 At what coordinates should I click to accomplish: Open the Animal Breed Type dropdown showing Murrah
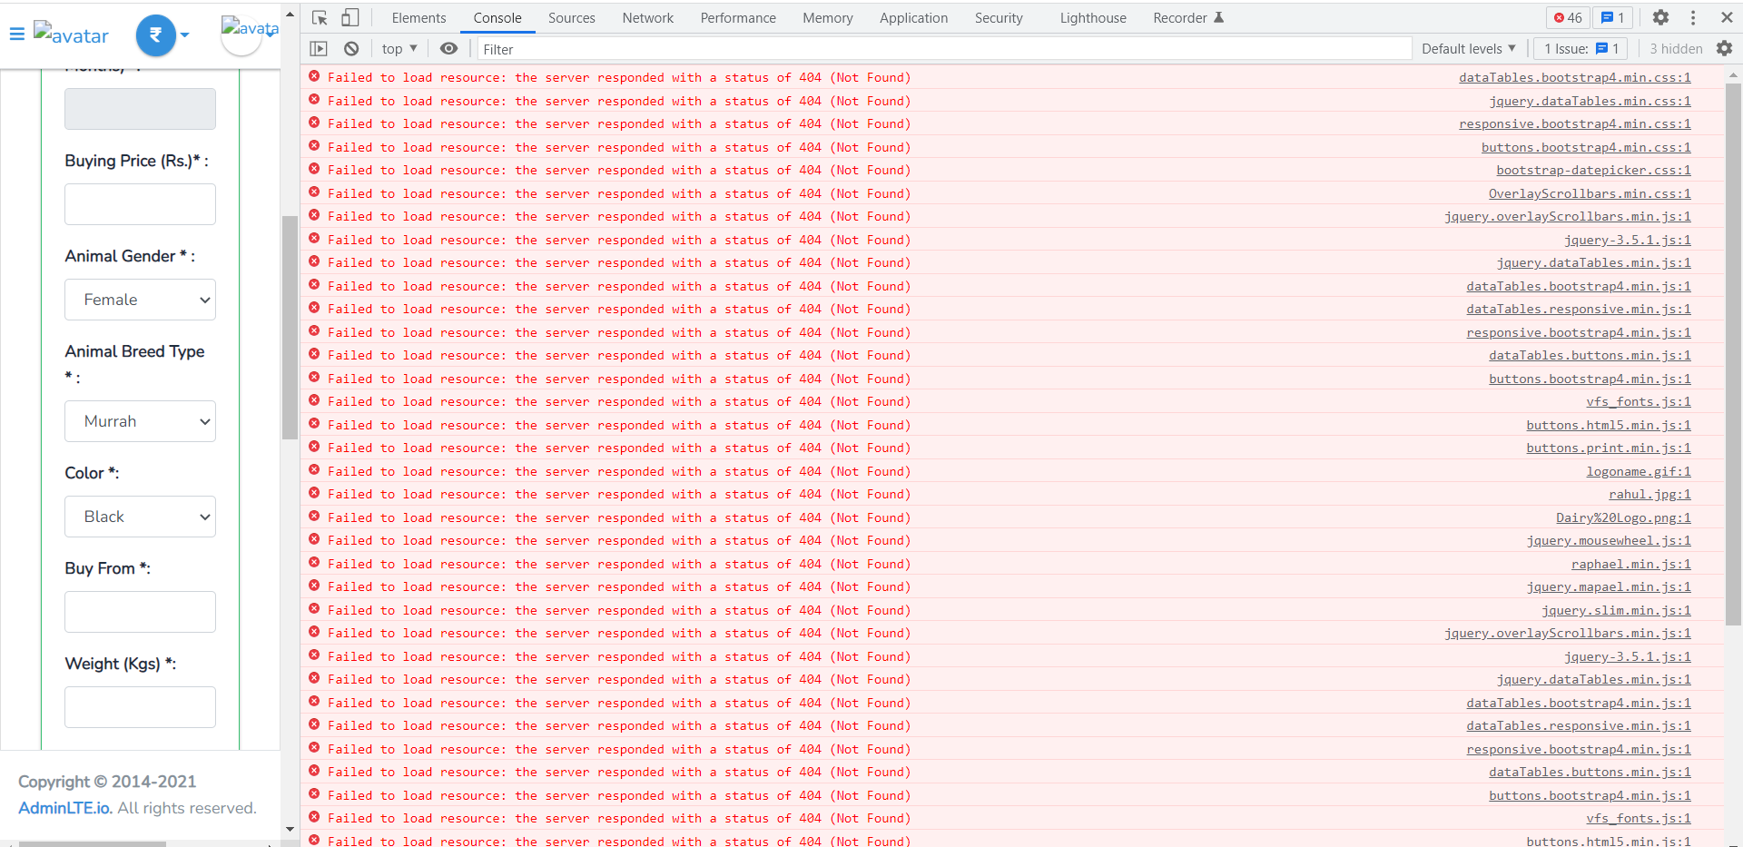click(140, 421)
